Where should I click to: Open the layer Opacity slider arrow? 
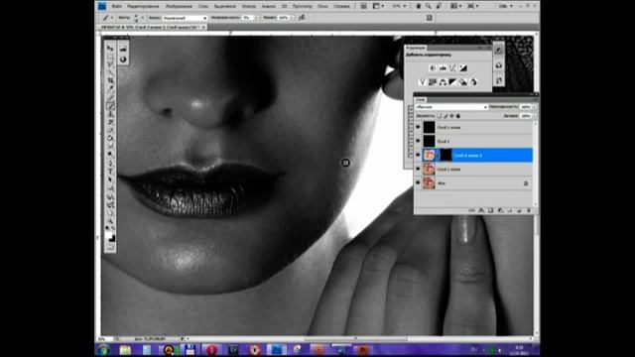(534, 107)
